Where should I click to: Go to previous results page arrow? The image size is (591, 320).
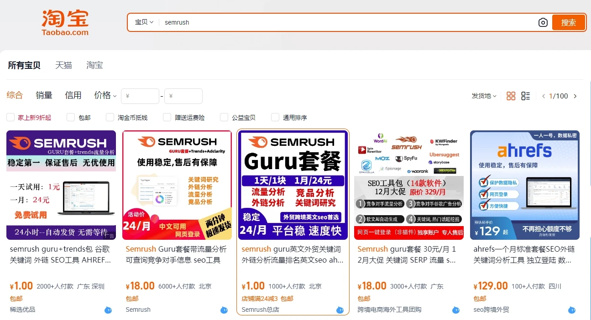[x=544, y=96]
